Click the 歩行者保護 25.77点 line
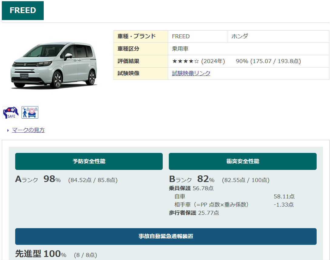The width and height of the screenshot is (330, 260). [194, 213]
